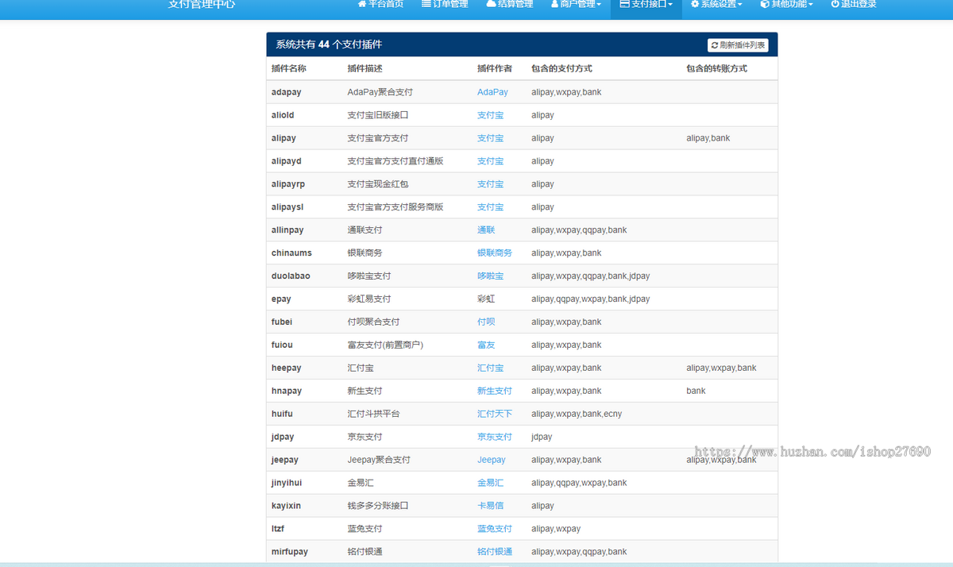The height and width of the screenshot is (567, 953).
Task: Select the jdpay plugin name
Action: pos(283,438)
